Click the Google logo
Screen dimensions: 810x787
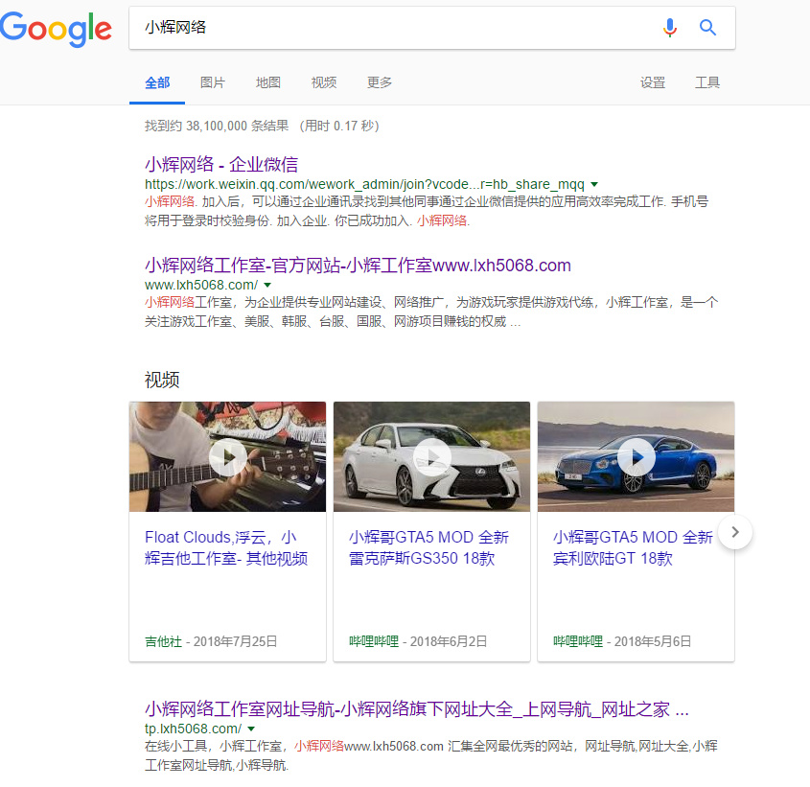coord(56,29)
